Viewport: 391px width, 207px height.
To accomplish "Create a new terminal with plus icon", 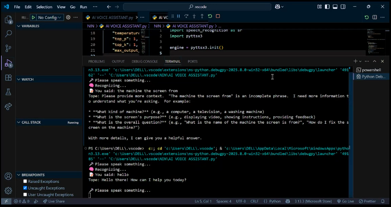I will (356, 61).
